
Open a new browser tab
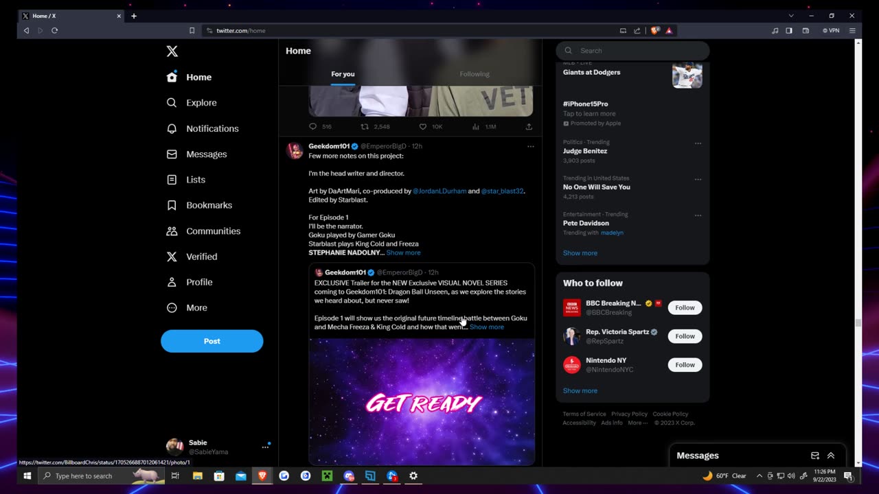[134, 16]
